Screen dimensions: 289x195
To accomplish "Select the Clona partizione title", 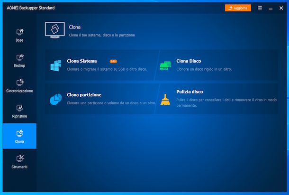I will [x=84, y=95].
